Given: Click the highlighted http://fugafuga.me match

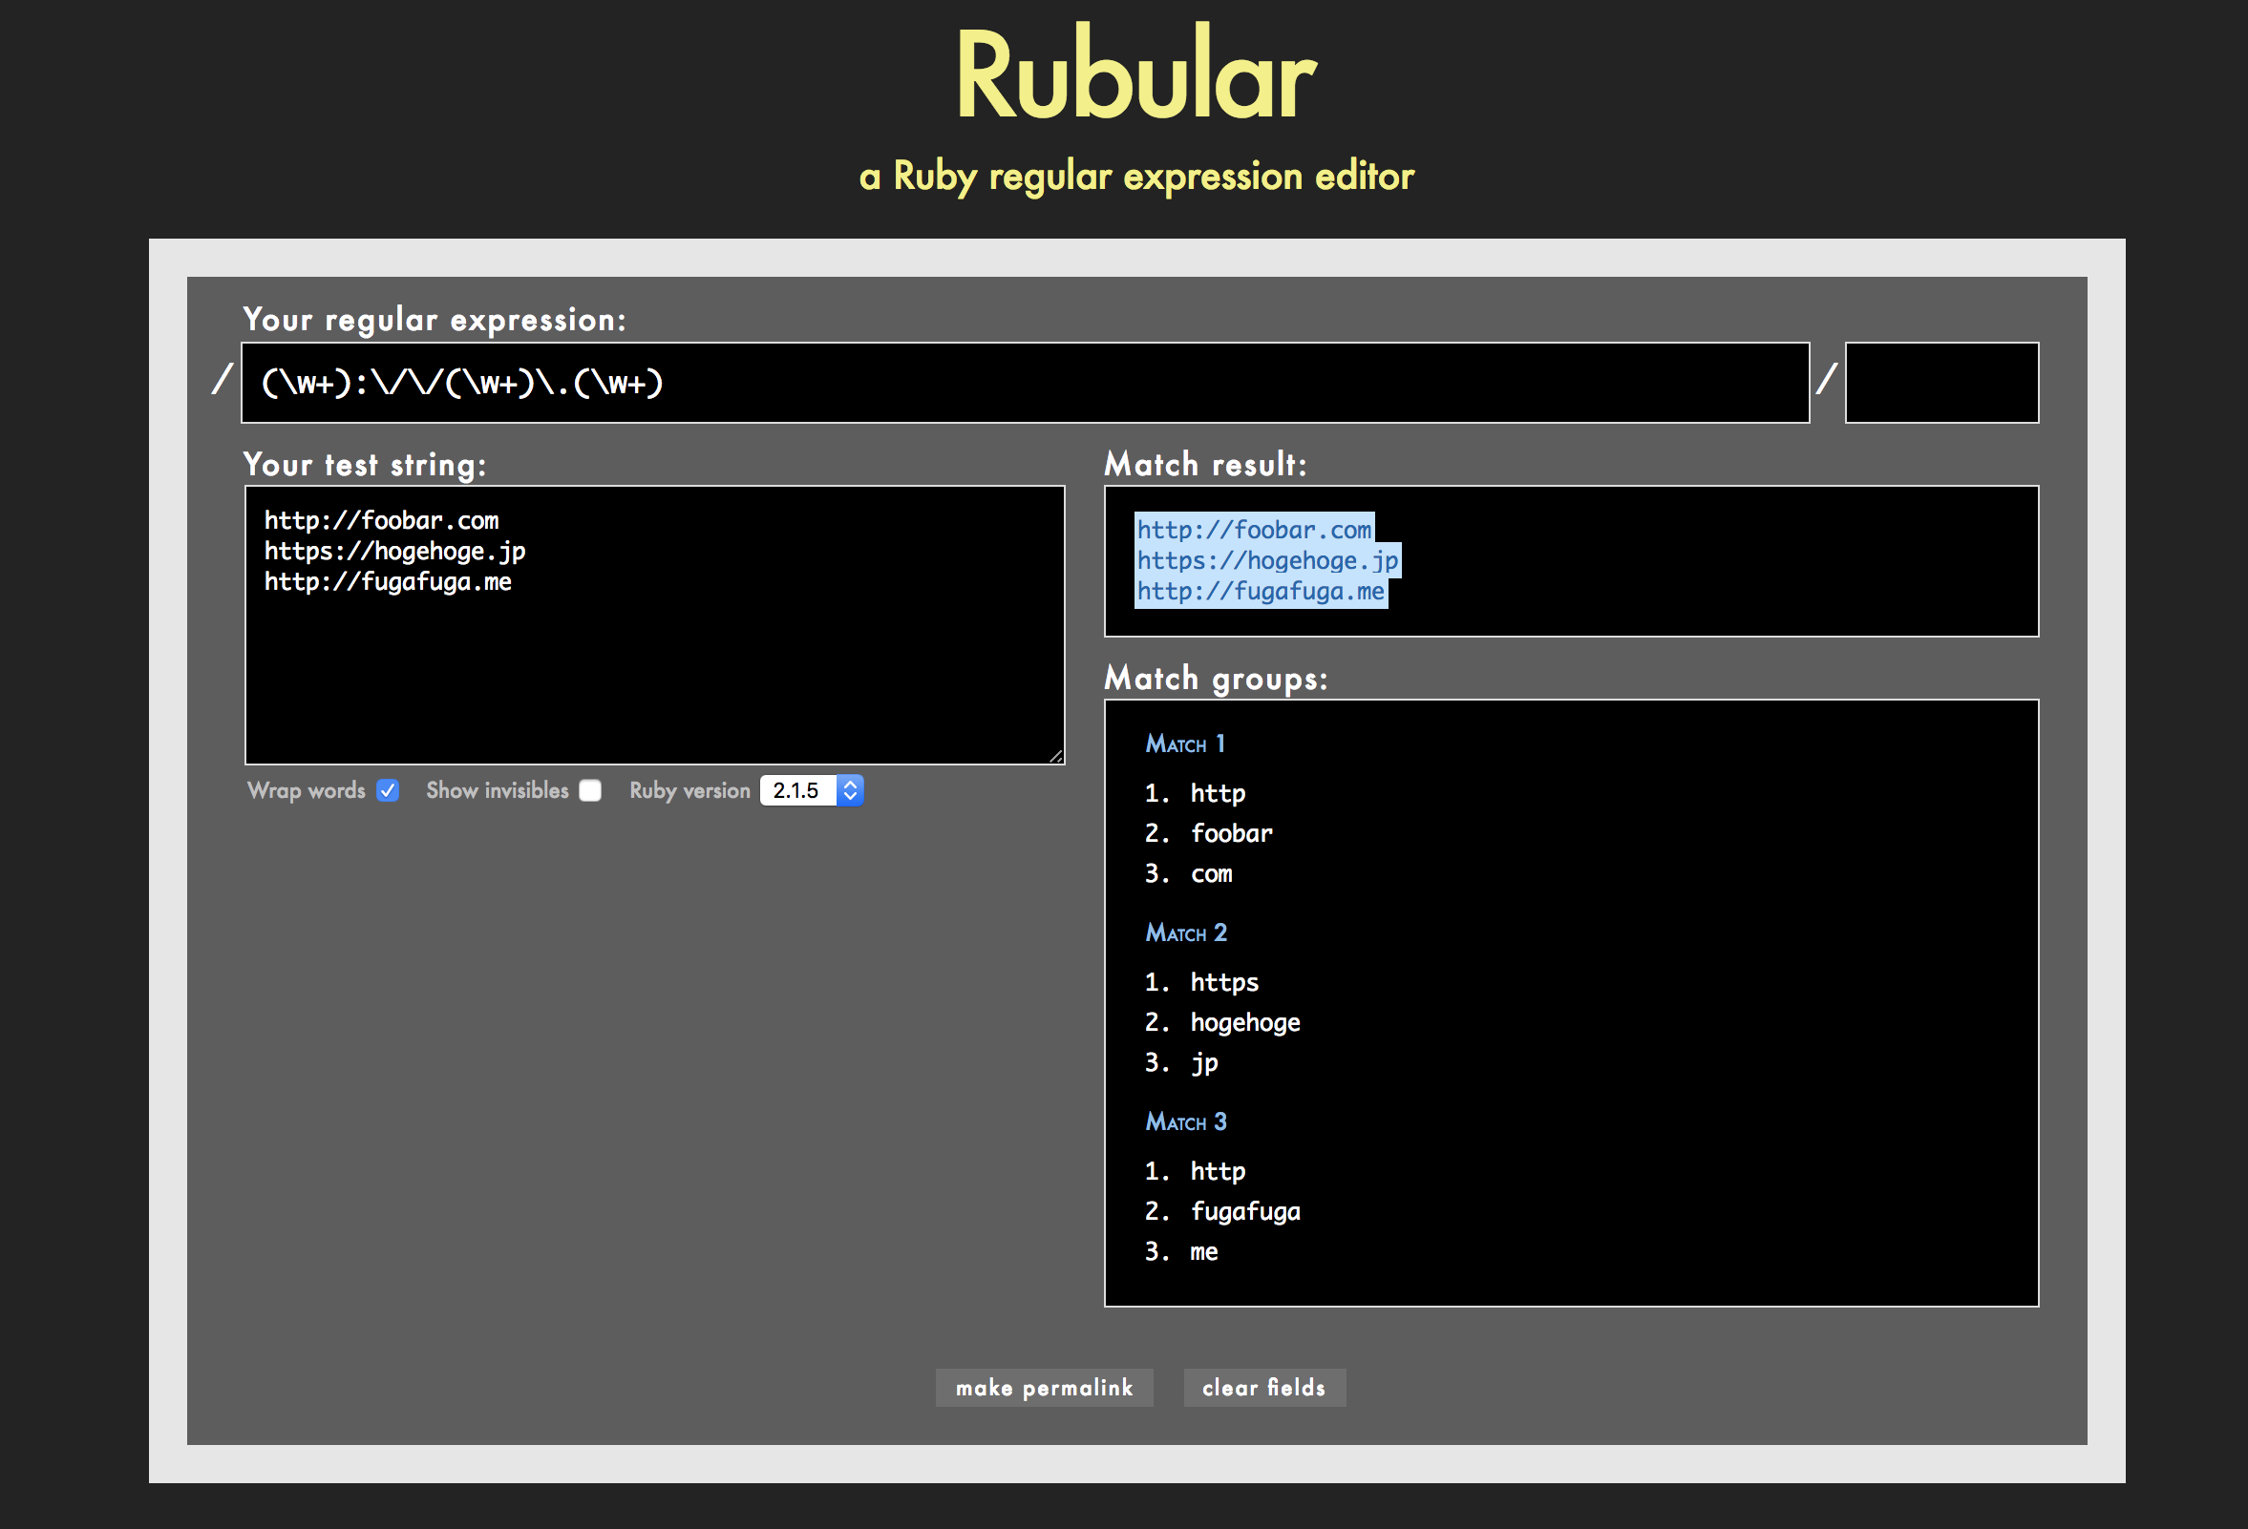Looking at the screenshot, I should tap(1261, 592).
